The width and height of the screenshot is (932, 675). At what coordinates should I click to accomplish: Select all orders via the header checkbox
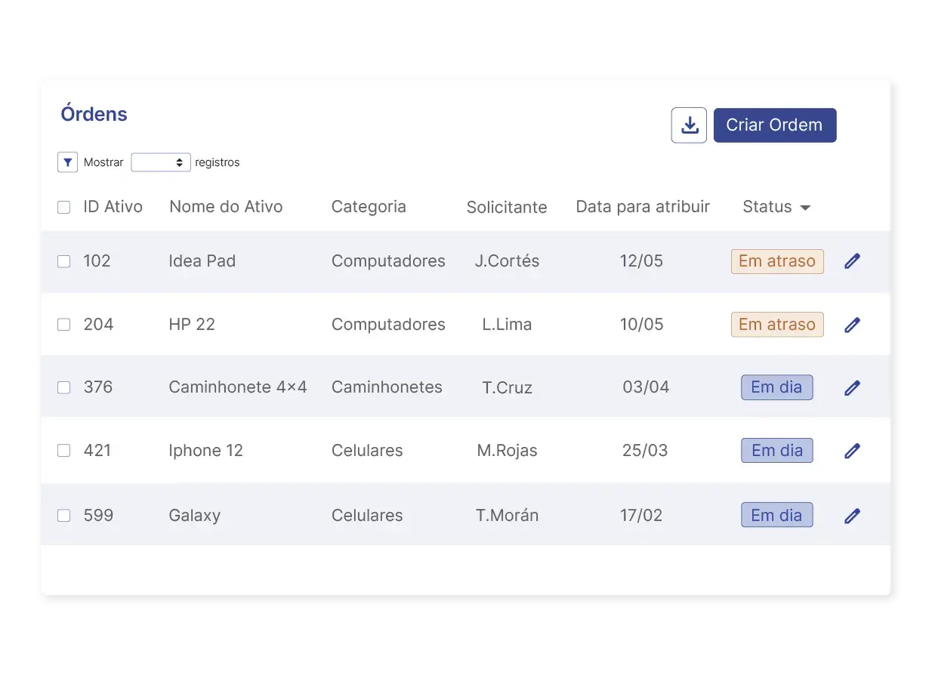point(63,206)
